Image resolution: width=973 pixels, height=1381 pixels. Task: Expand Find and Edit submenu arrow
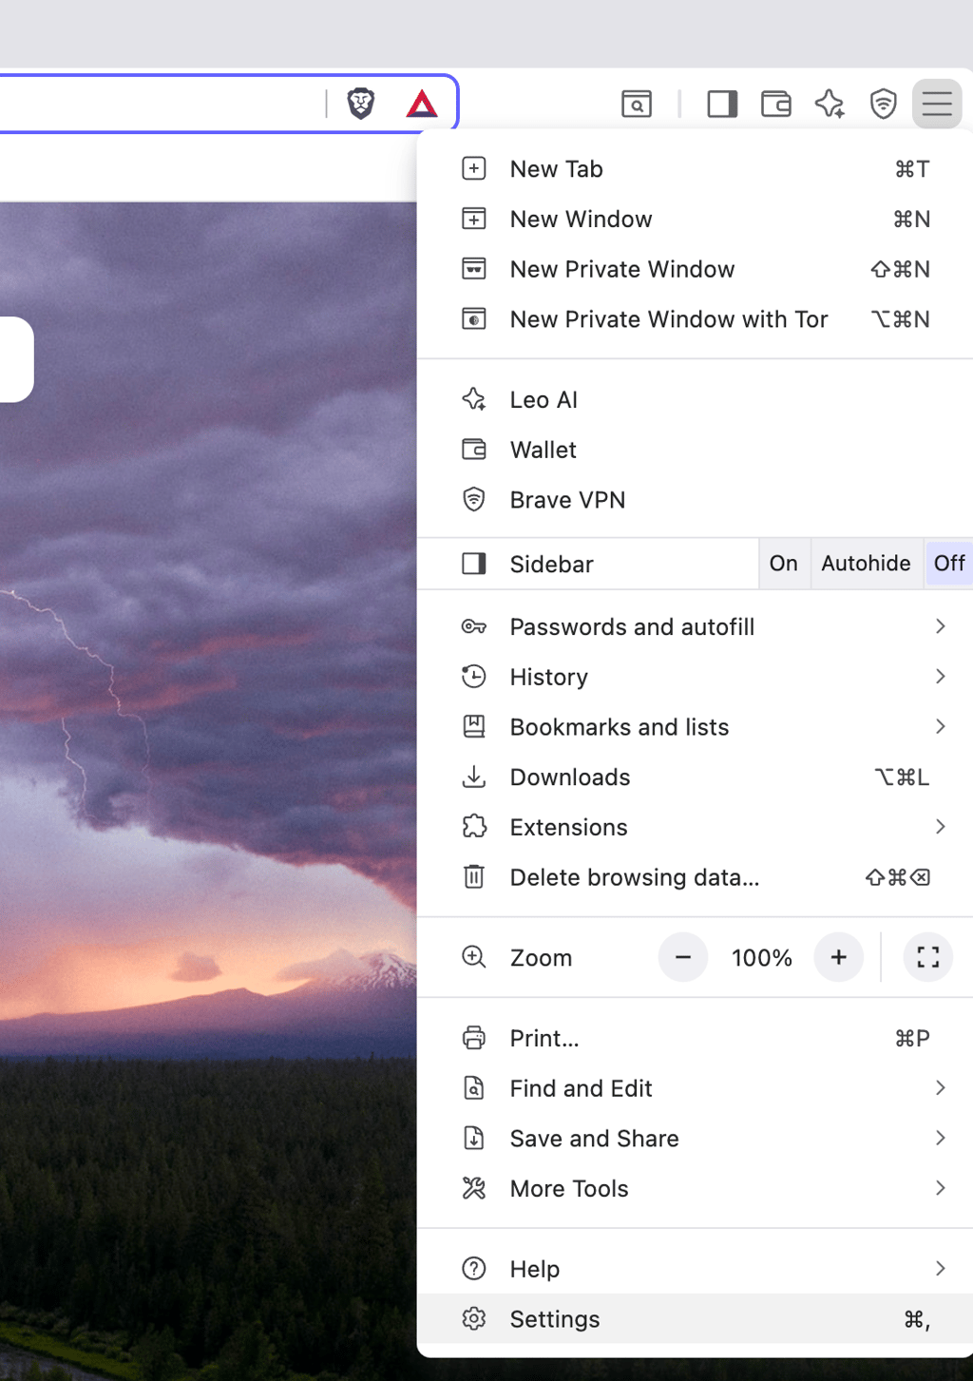coord(941,1088)
